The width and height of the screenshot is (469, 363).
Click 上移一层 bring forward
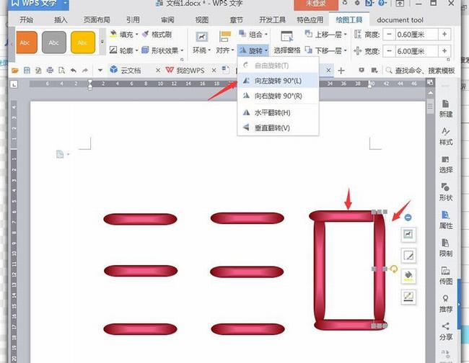pyautogui.click(x=325, y=35)
